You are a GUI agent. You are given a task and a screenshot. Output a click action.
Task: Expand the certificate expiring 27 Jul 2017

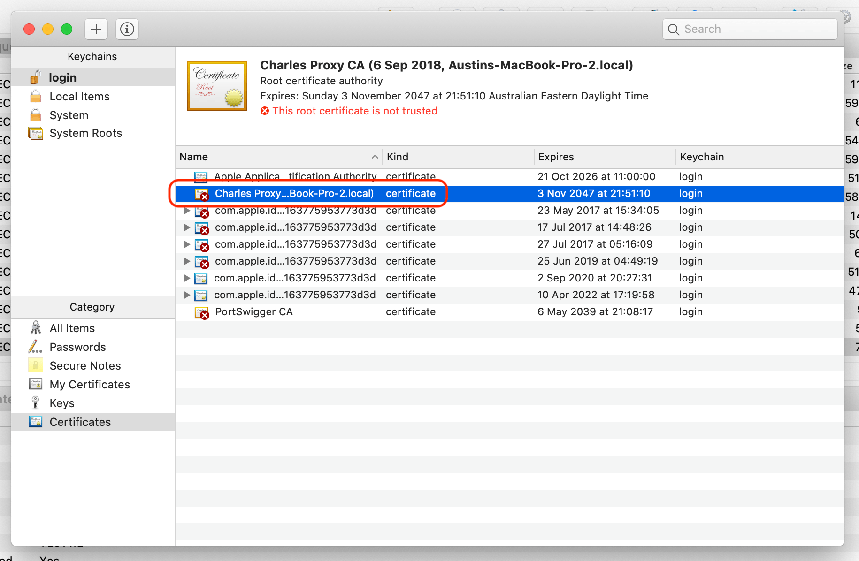point(186,244)
